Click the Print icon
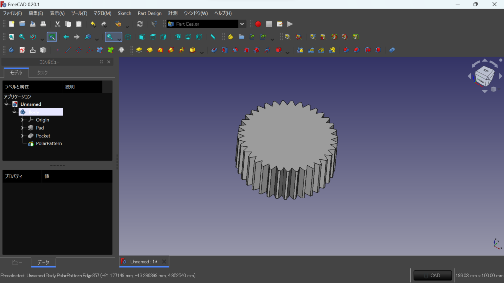Image resolution: width=504 pixels, height=283 pixels. 43,24
